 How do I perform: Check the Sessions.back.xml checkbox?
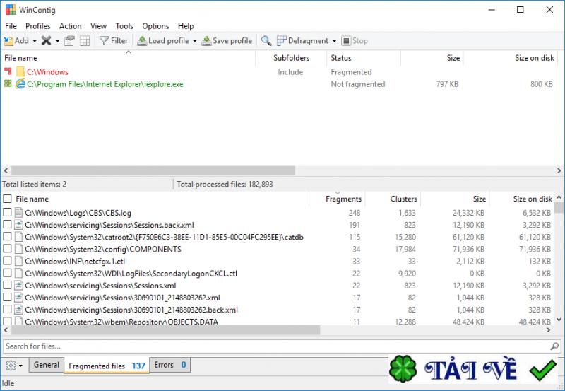7,225
